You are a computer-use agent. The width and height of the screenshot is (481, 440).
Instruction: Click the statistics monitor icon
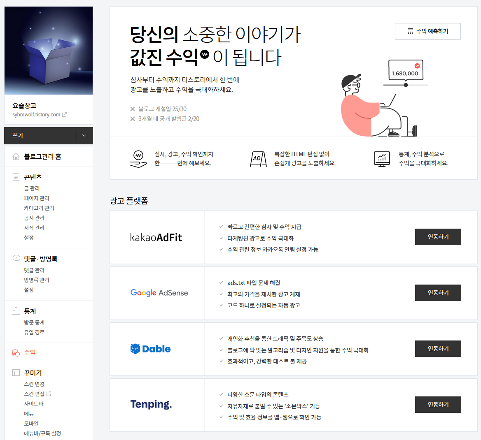click(x=382, y=159)
